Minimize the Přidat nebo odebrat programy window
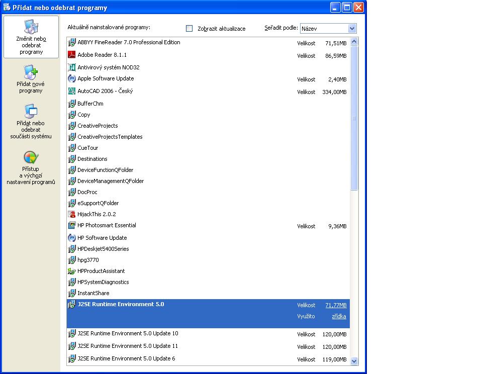Screen dimensions: 479x374 pos(335,8)
